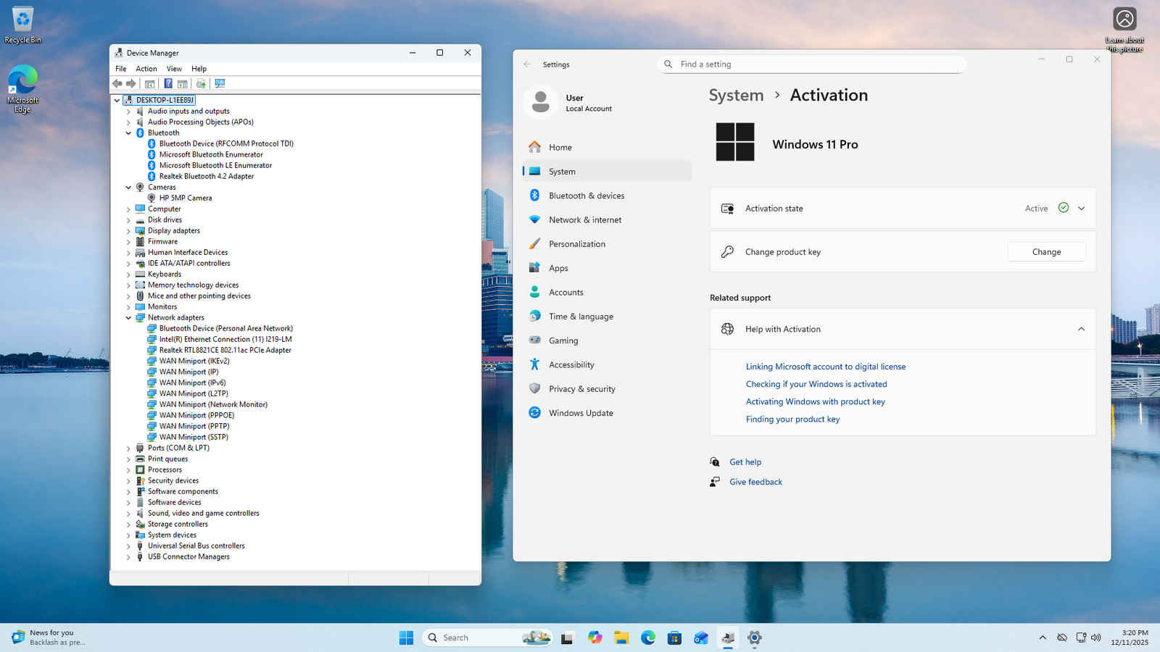
Task: Click the blue Help icon in Device Manager toolbar
Action: tap(167, 84)
